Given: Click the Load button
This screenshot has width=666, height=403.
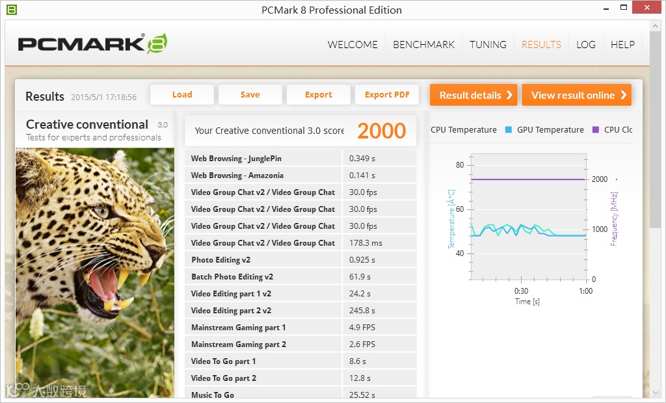Looking at the screenshot, I should 182,95.
